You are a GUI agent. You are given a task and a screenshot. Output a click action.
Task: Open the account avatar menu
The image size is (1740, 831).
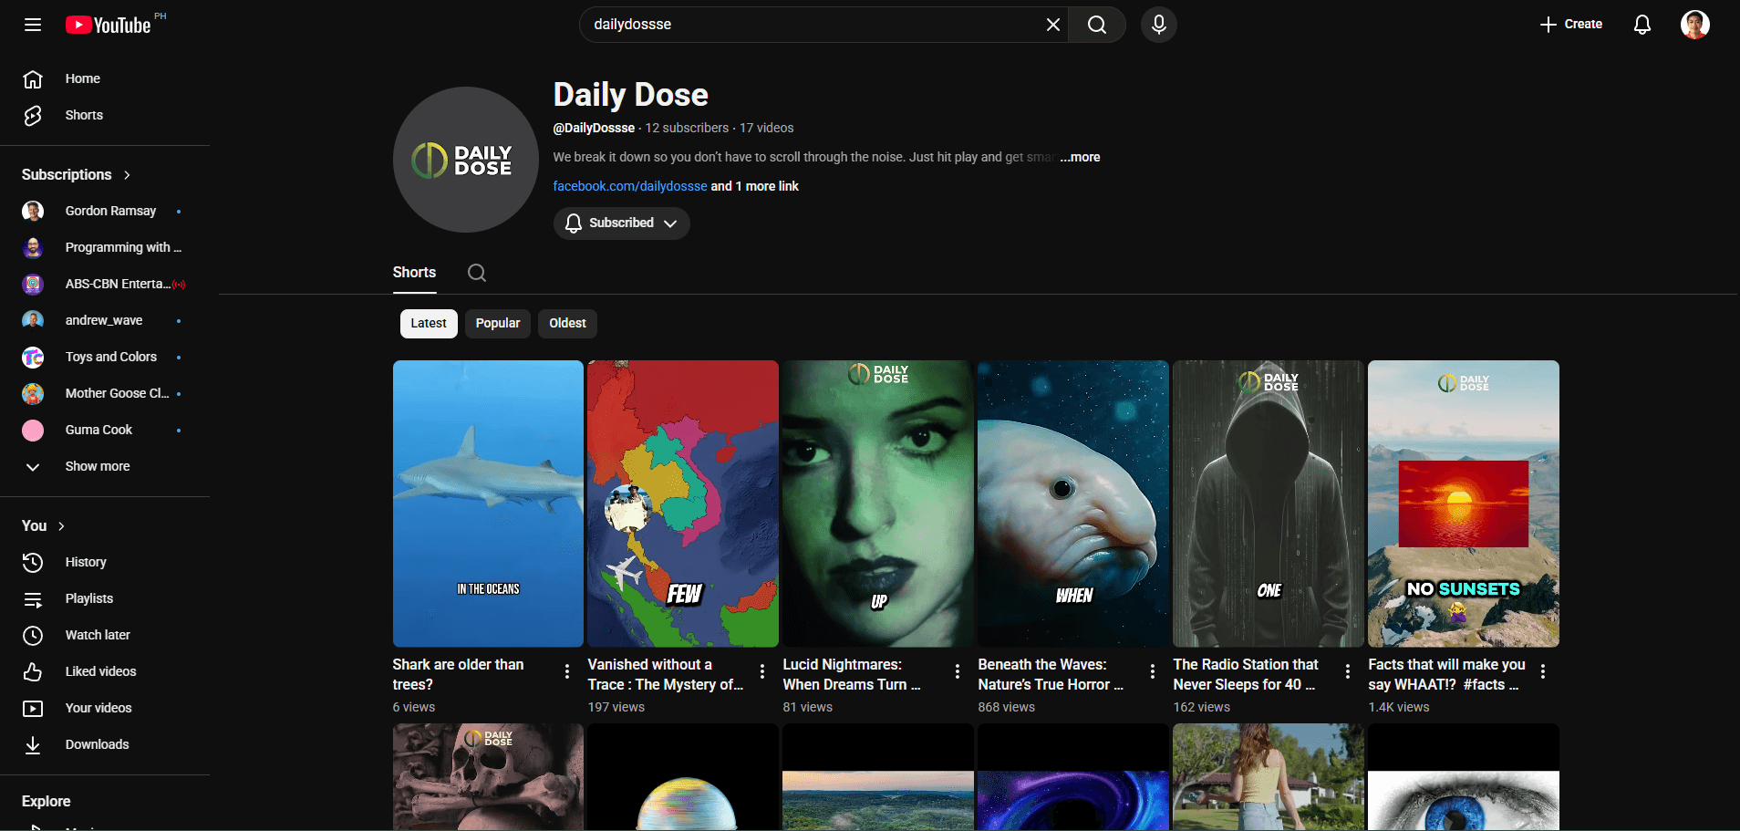point(1694,25)
